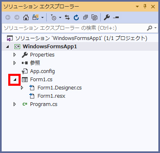Select Form1.cs in the tree
The width and height of the screenshot is (160, 153).
click(x=41, y=80)
